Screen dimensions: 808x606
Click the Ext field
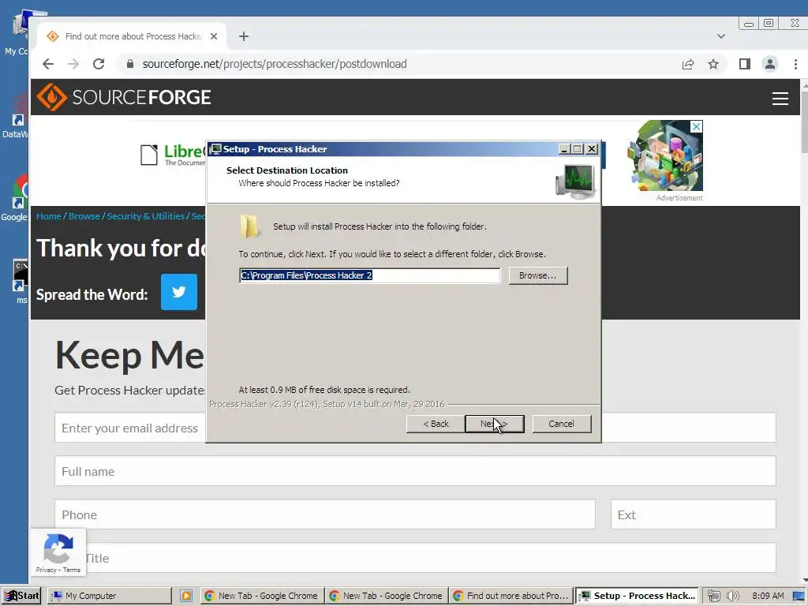coord(693,514)
